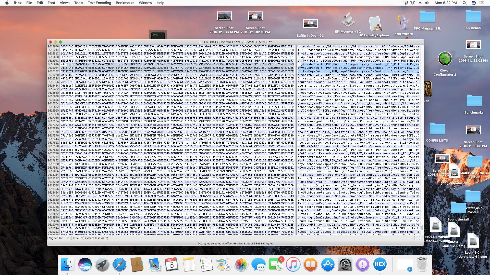Image resolution: width=490 pixels, height=275 pixels.
Task: Open the Views menu
Action: (65, 3)
